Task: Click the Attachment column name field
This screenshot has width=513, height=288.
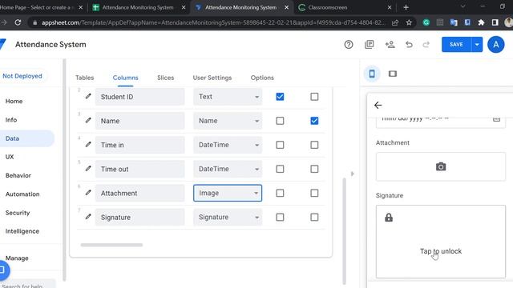Action: 139,193
